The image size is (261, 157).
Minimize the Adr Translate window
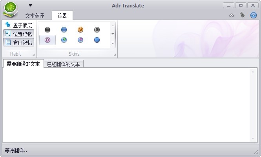(x=228, y=5)
